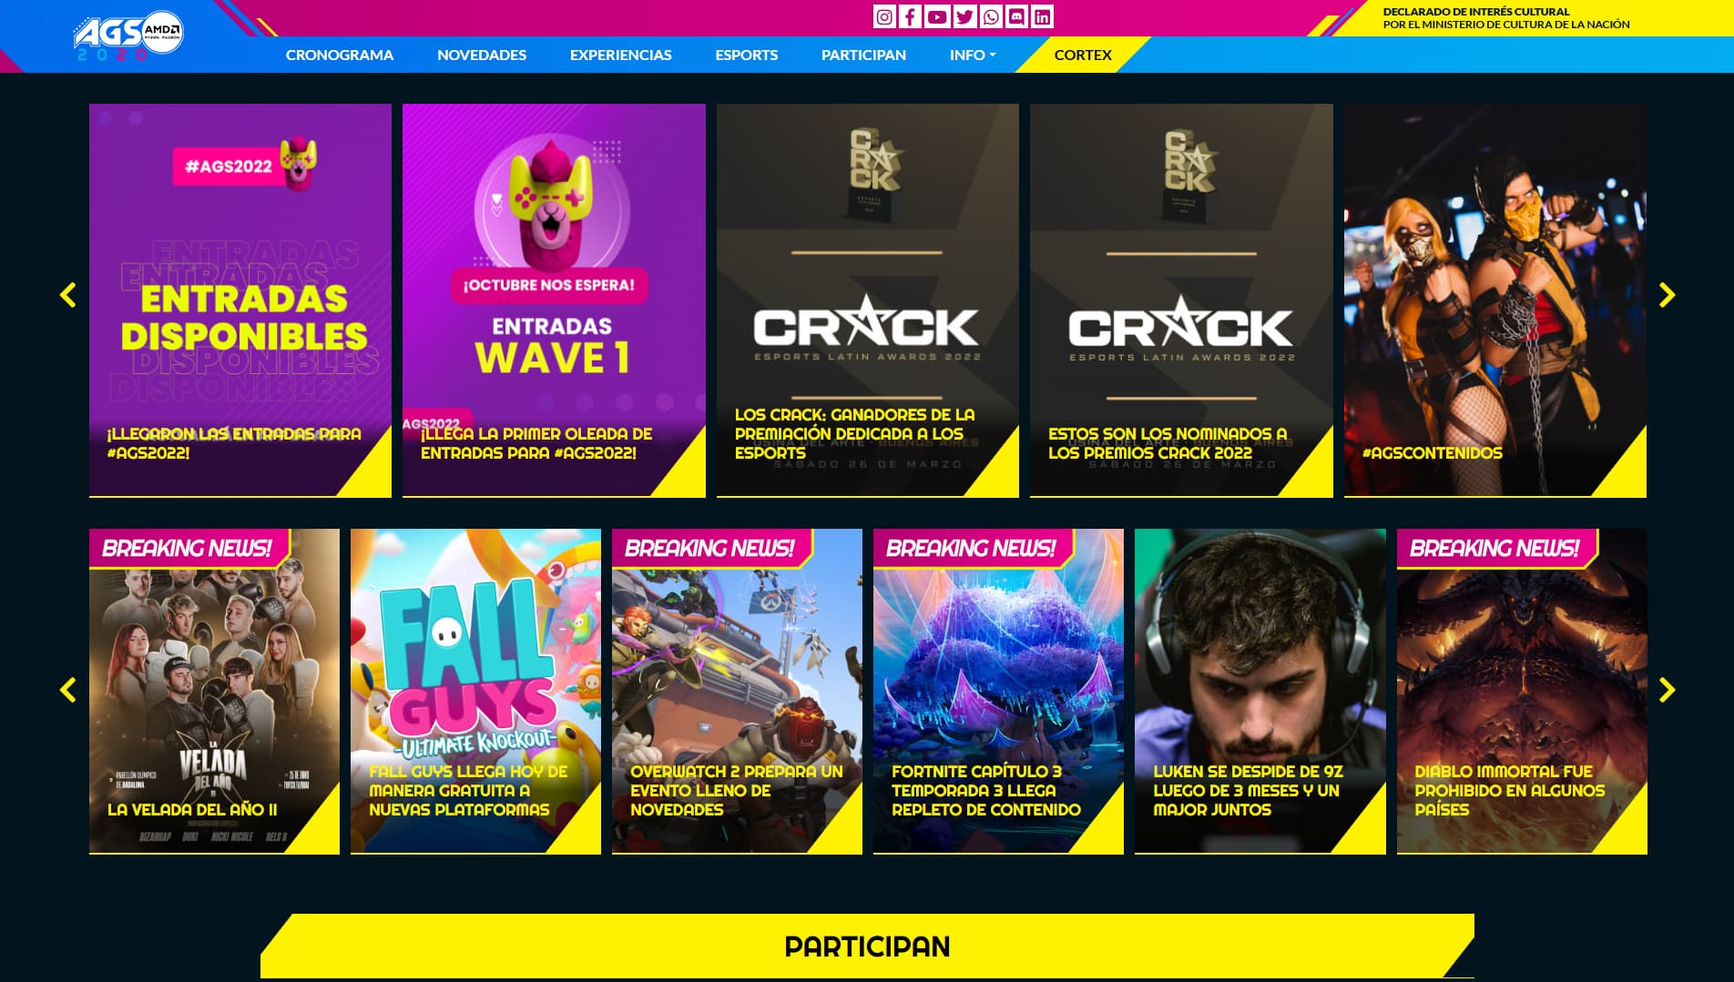1734x982 pixels.
Task: Go back in the breaking news carousel
Action: pos(67,690)
